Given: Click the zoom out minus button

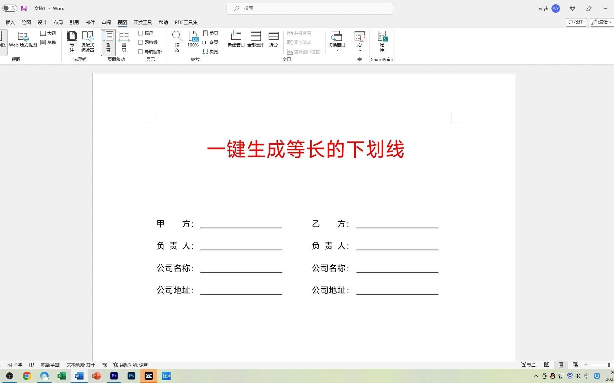Looking at the screenshot, I should click(x=586, y=365).
